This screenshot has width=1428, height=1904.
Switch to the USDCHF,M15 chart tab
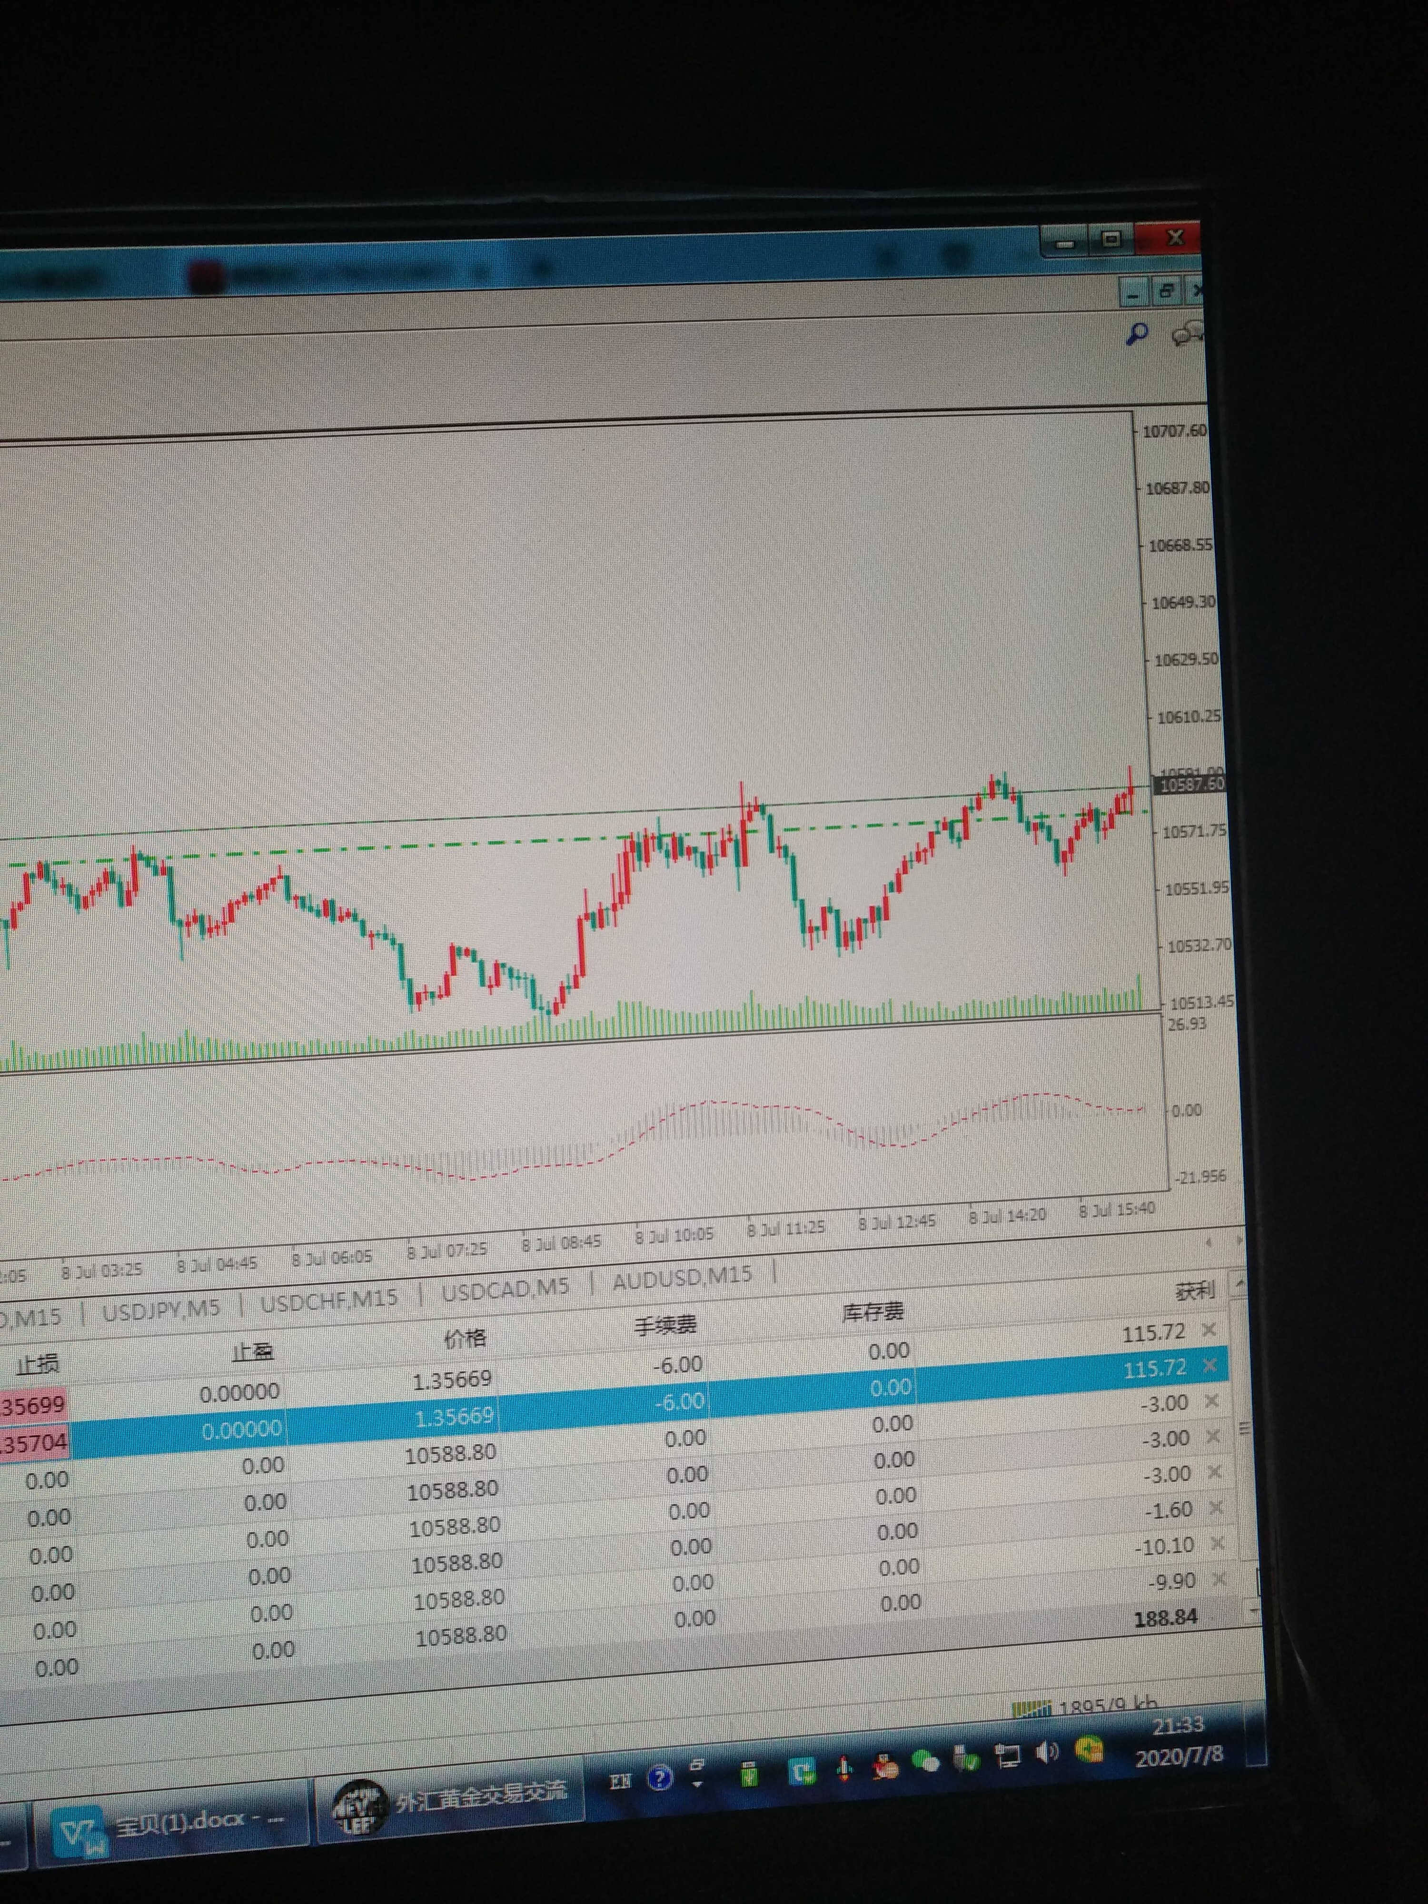pyautogui.click(x=329, y=1300)
